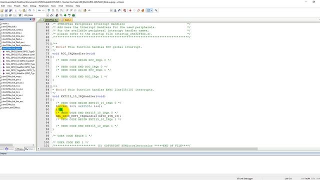This screenshot has height=180, width=320.
Task: Open the Flash menu
Action: click(25, 6)
